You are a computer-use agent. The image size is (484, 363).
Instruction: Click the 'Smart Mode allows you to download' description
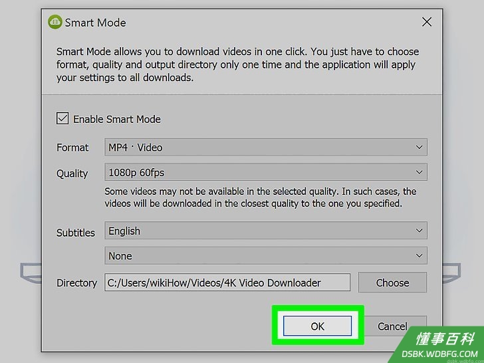(x=238, y=64)
